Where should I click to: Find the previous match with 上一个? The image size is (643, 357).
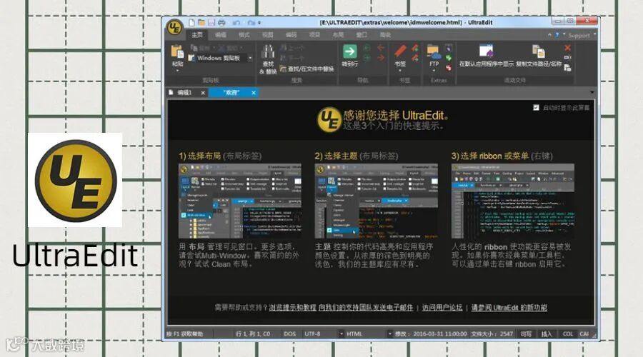click(292, 48)
